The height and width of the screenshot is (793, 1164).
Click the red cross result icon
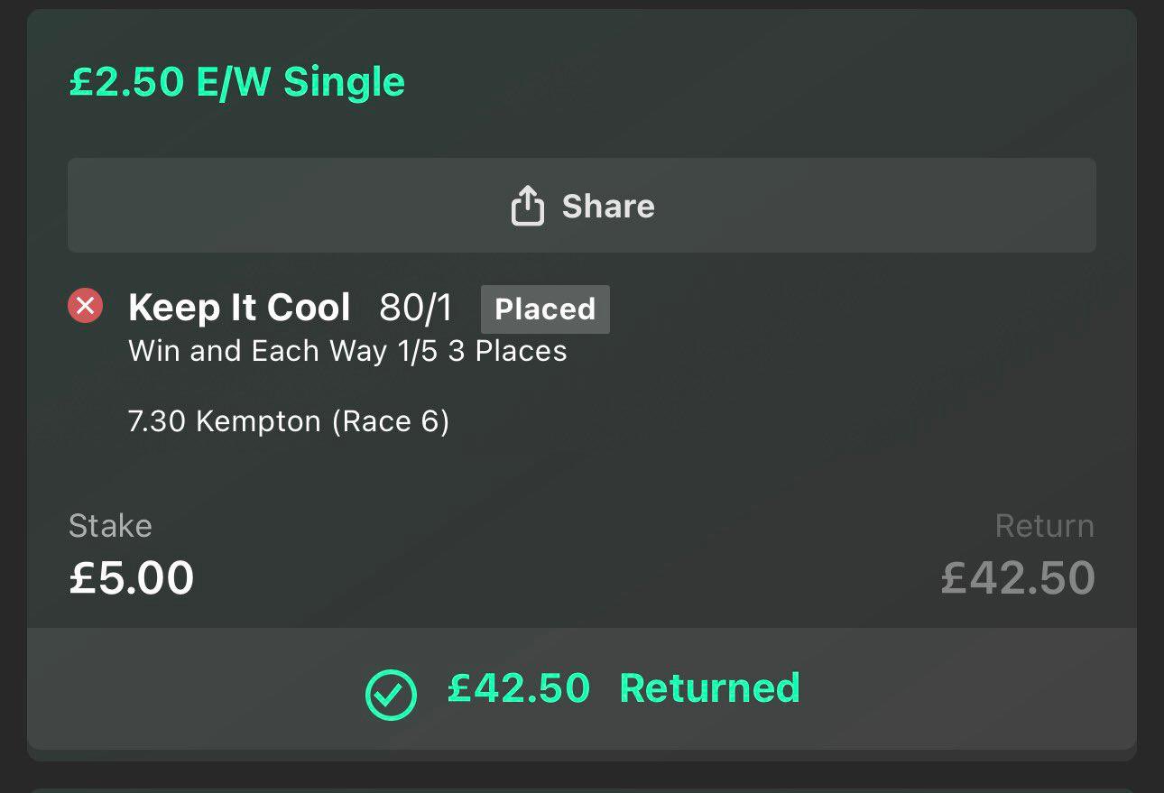tap(86, 307)
